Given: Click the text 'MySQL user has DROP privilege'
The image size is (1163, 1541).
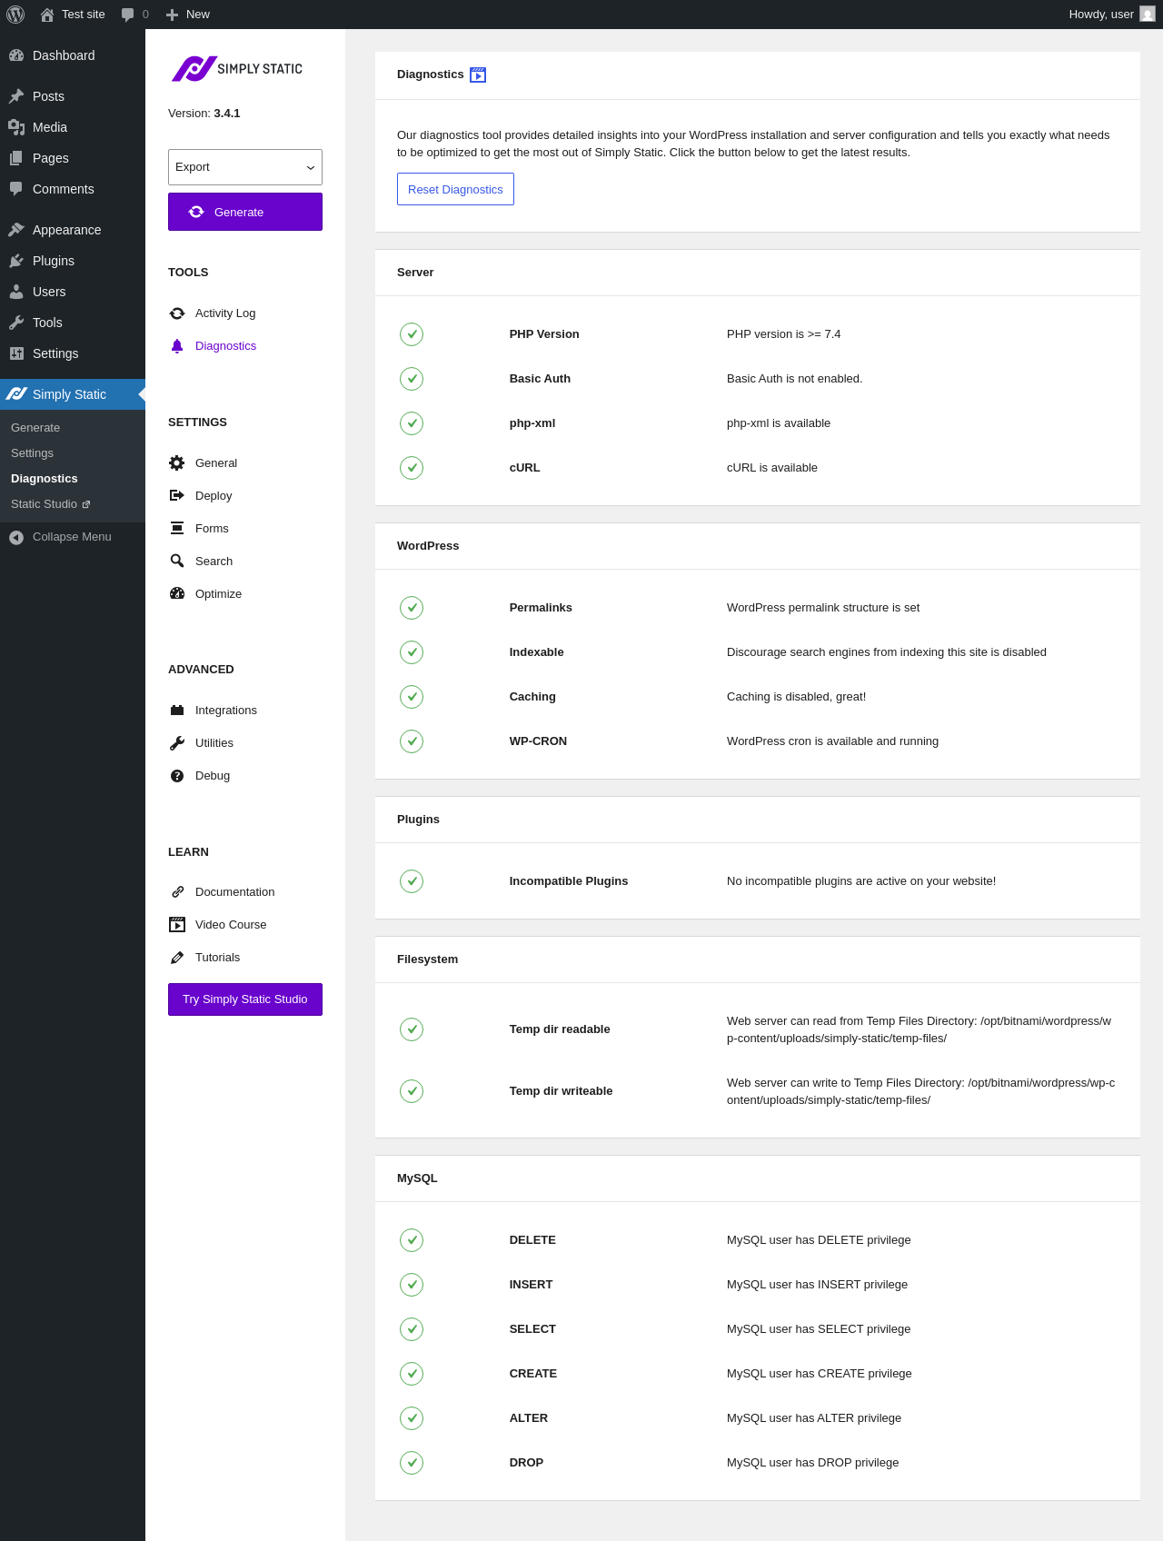Looking at the screenshot, I should click(x=812, y=1463).
